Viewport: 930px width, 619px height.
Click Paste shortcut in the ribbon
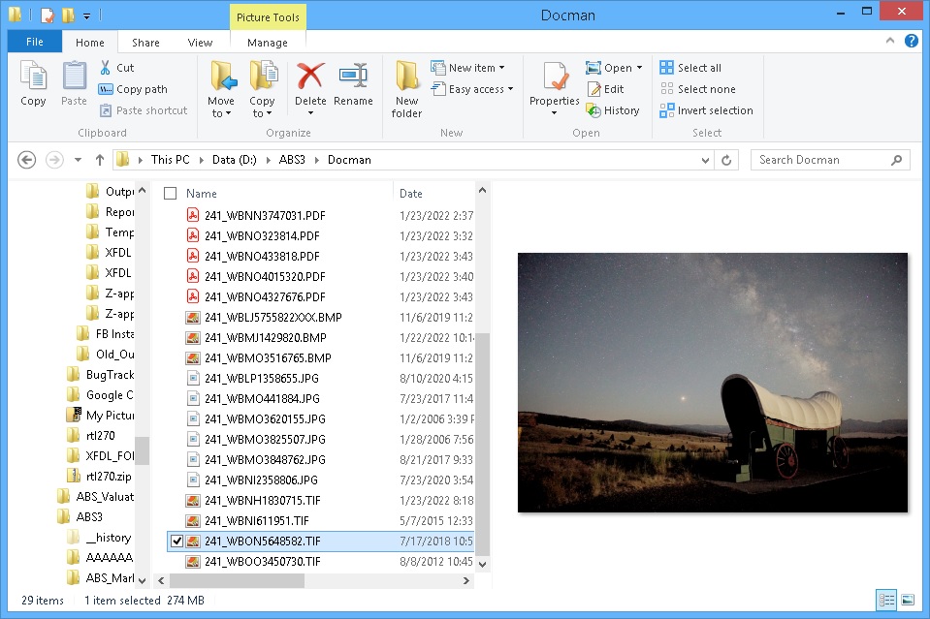coord(144,110)
